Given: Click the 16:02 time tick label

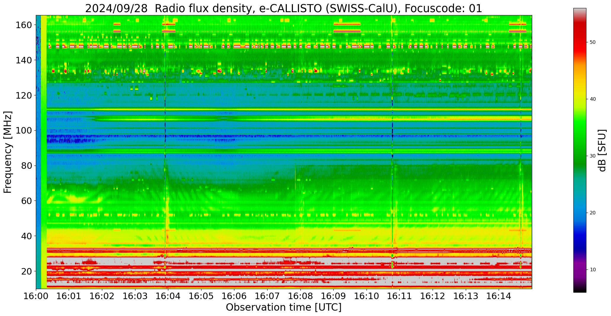Looking at the screenshot, I should (x=102, y=296).
